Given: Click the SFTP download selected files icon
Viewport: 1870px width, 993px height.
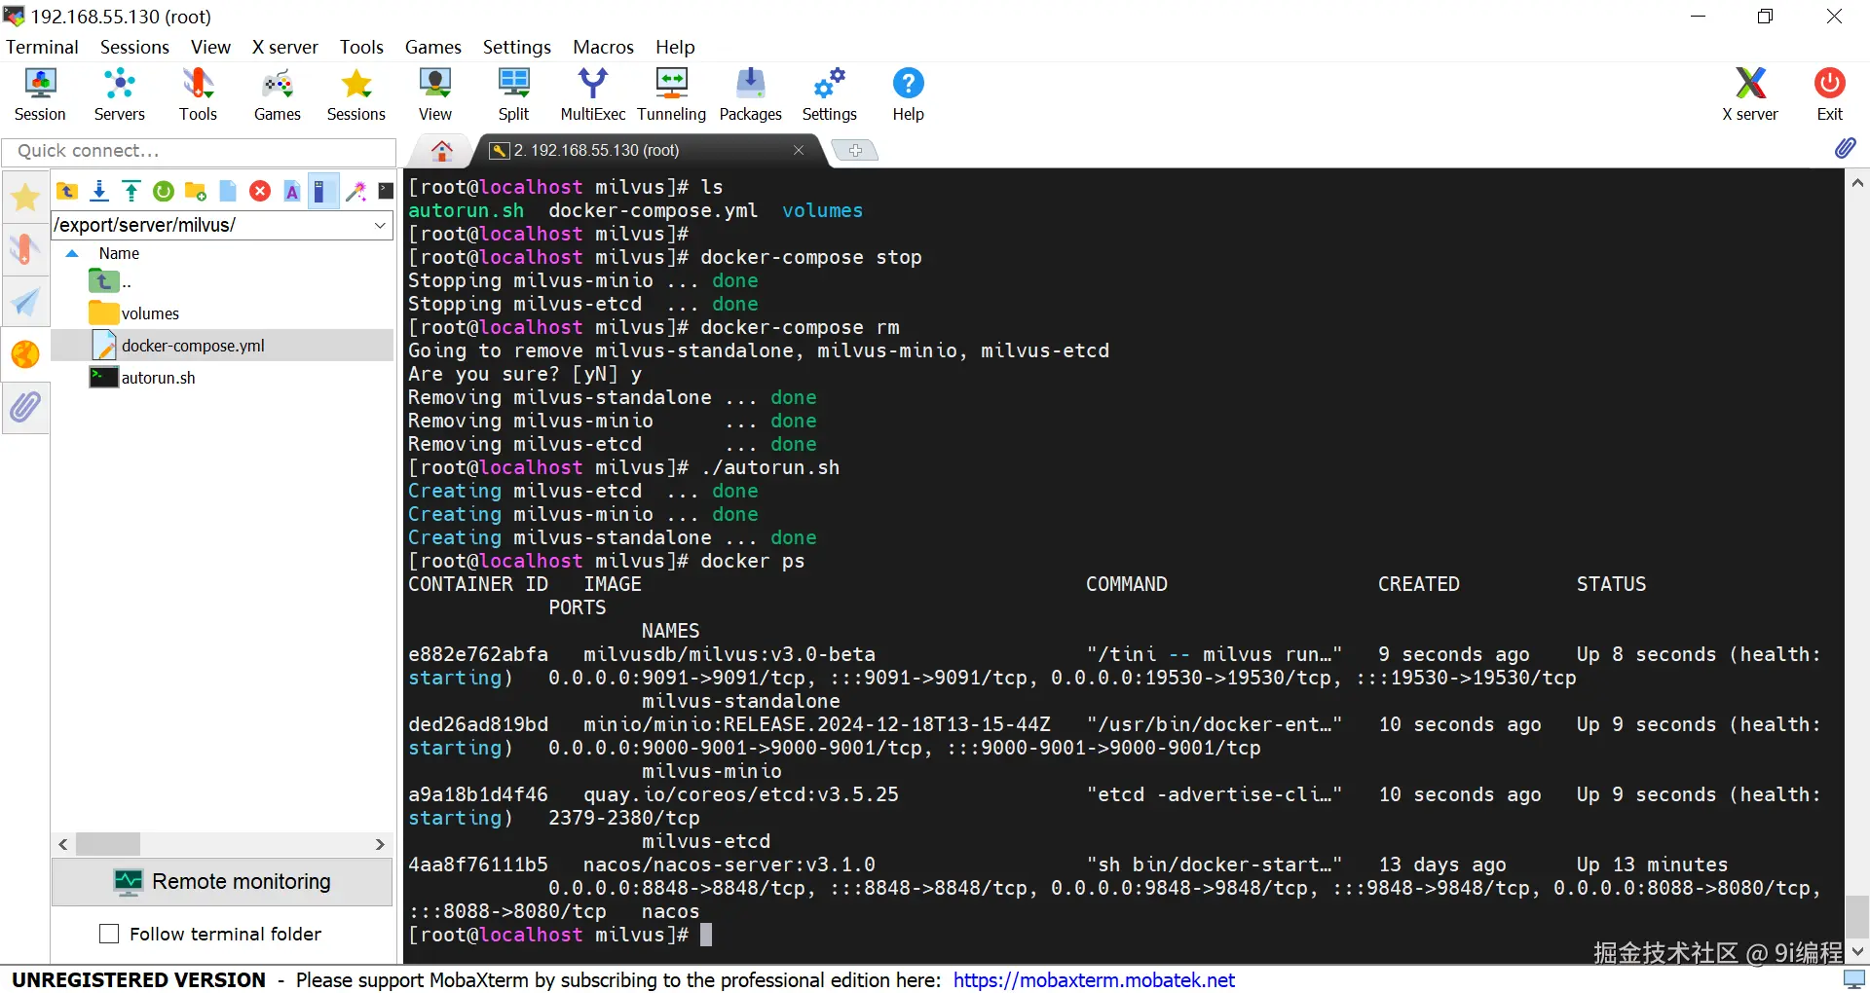Looking at the screenshot, I should coord(99,191).
